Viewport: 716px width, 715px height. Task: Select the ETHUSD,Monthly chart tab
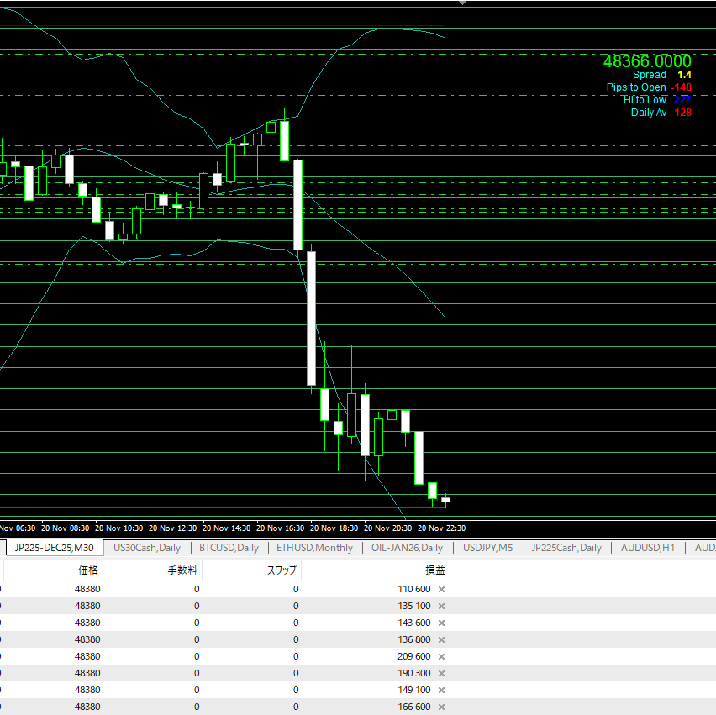pos(314,548)
